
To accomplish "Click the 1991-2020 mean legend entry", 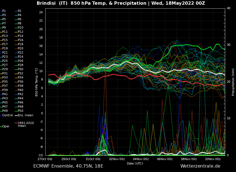I will coord(26,124).
